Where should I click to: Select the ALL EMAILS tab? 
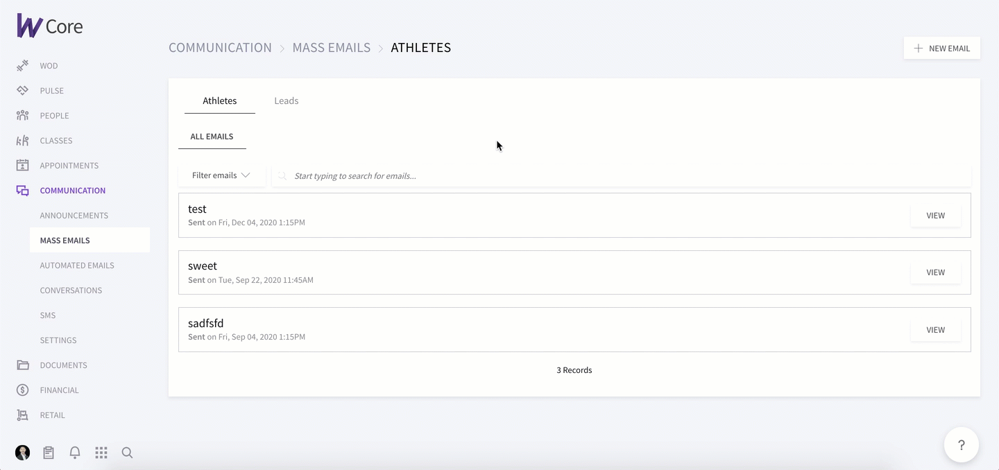[212, 137]
